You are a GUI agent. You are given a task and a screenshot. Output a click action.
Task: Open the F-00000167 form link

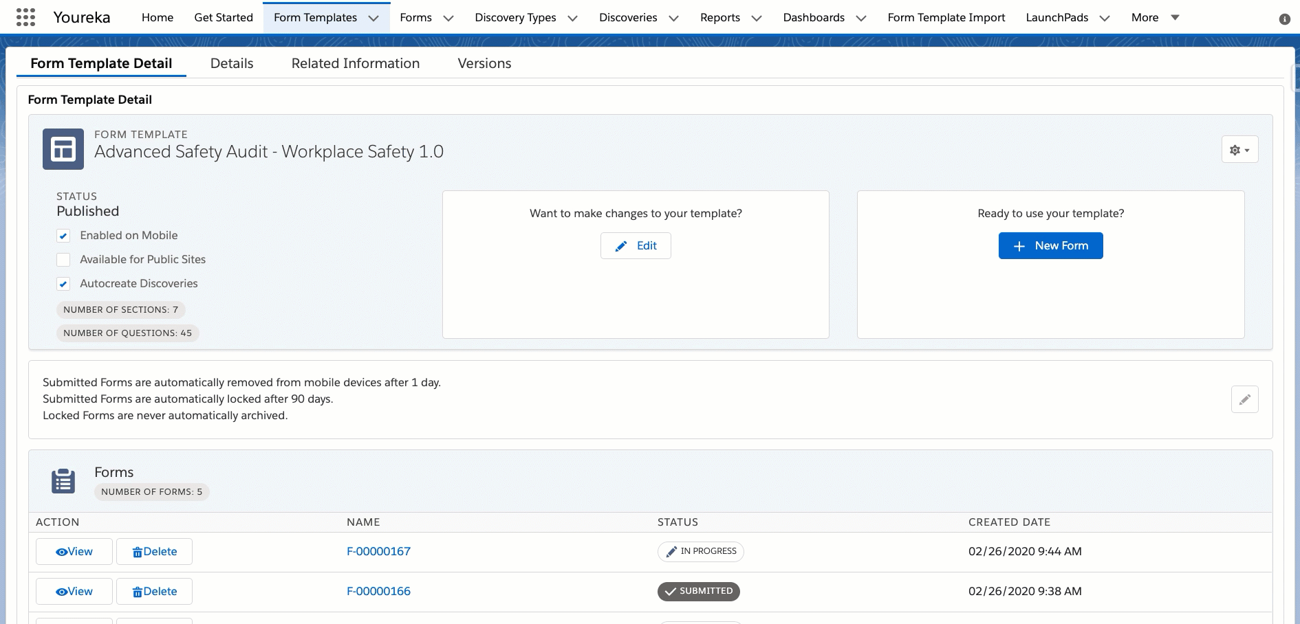pos(378,551)
